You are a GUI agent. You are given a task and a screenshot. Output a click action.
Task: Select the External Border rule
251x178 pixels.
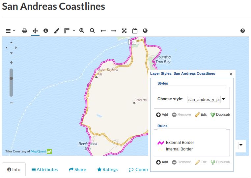tap(176, 143)
